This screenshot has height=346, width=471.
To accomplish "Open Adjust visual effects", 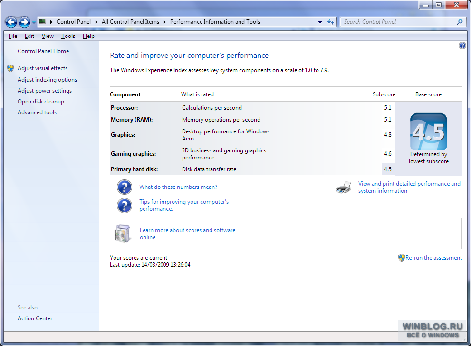I will pyautogui.click(x=43, y=68).
